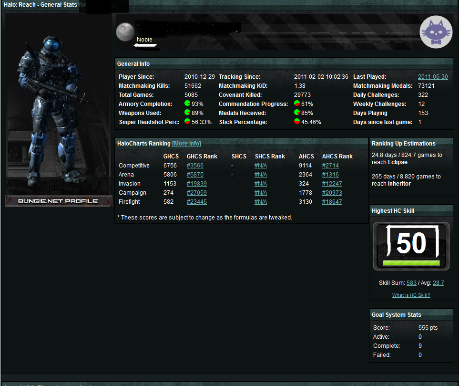The width and height of the screenshot is (459, 386).
Task: Open Campaign AHCS rank #20973
Action: pos(332,193)
